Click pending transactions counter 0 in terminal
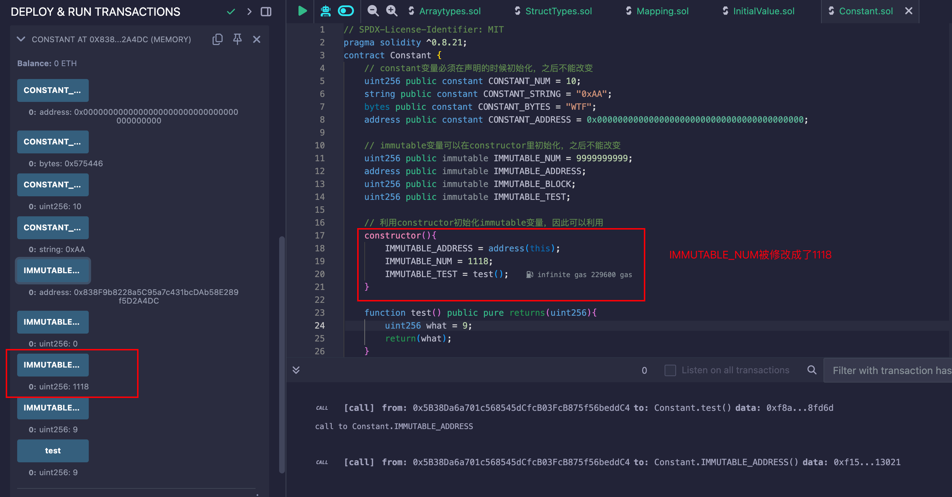Viewport: 952px width, 497px height. click(644, 370)
